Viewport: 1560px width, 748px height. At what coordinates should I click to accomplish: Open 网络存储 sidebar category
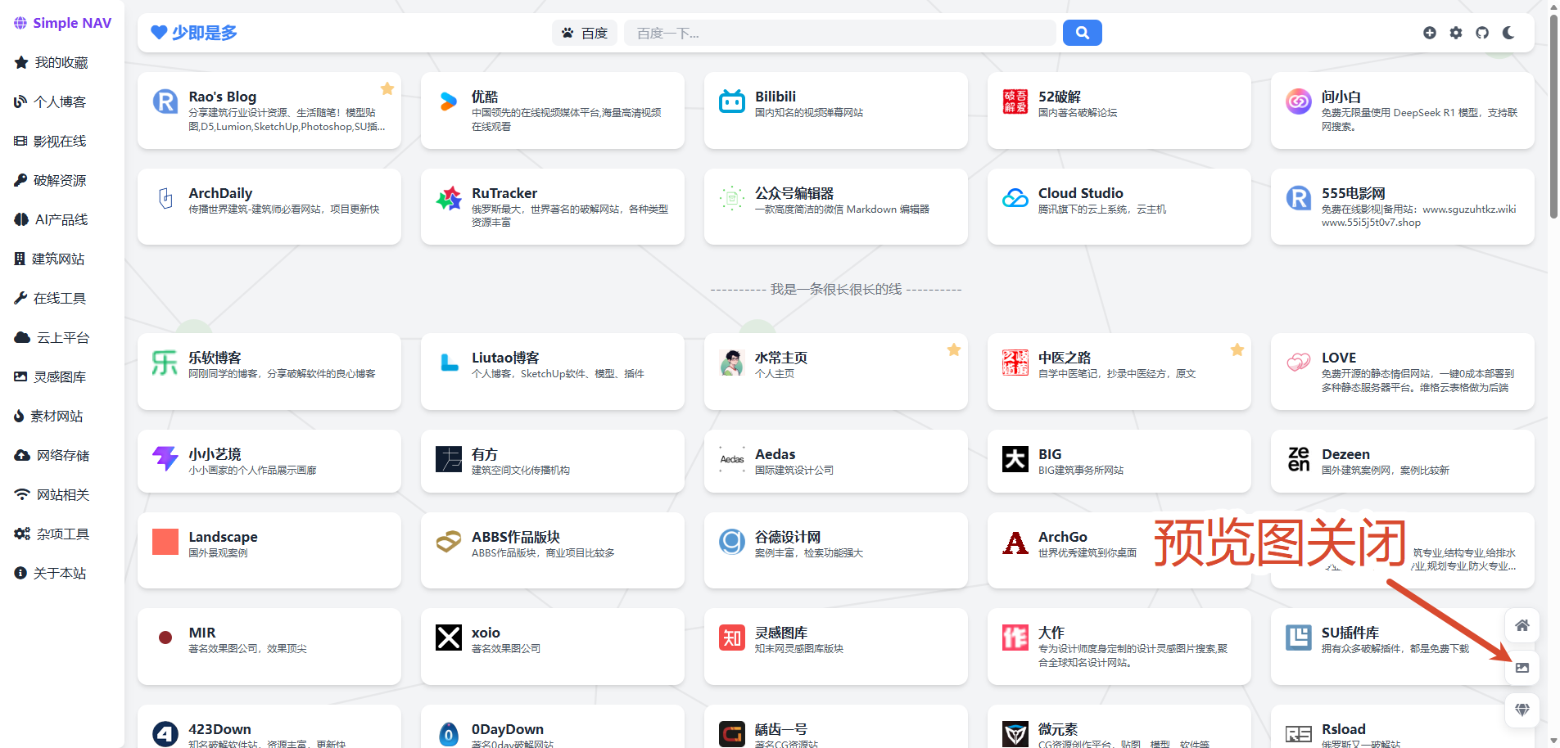click(52, 455)
